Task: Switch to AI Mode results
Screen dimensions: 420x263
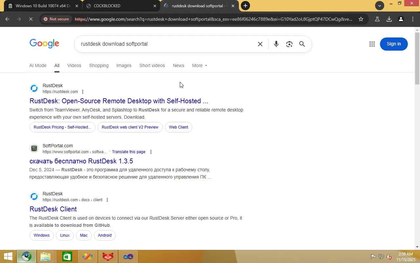Action: (x=38, y=65)
